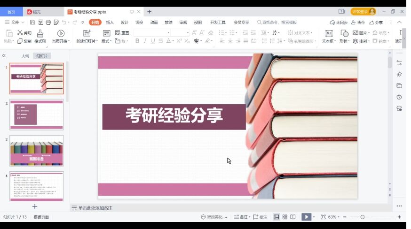Open the 插入 ribbon tab

[x=110, y=22]
